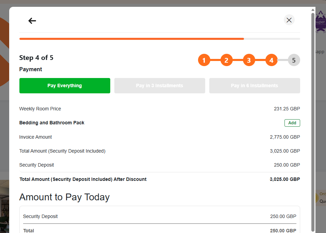This screenshot has width=326, height=233.
Task: Select step 5 circle in stepper
Action: click(294, 60)
